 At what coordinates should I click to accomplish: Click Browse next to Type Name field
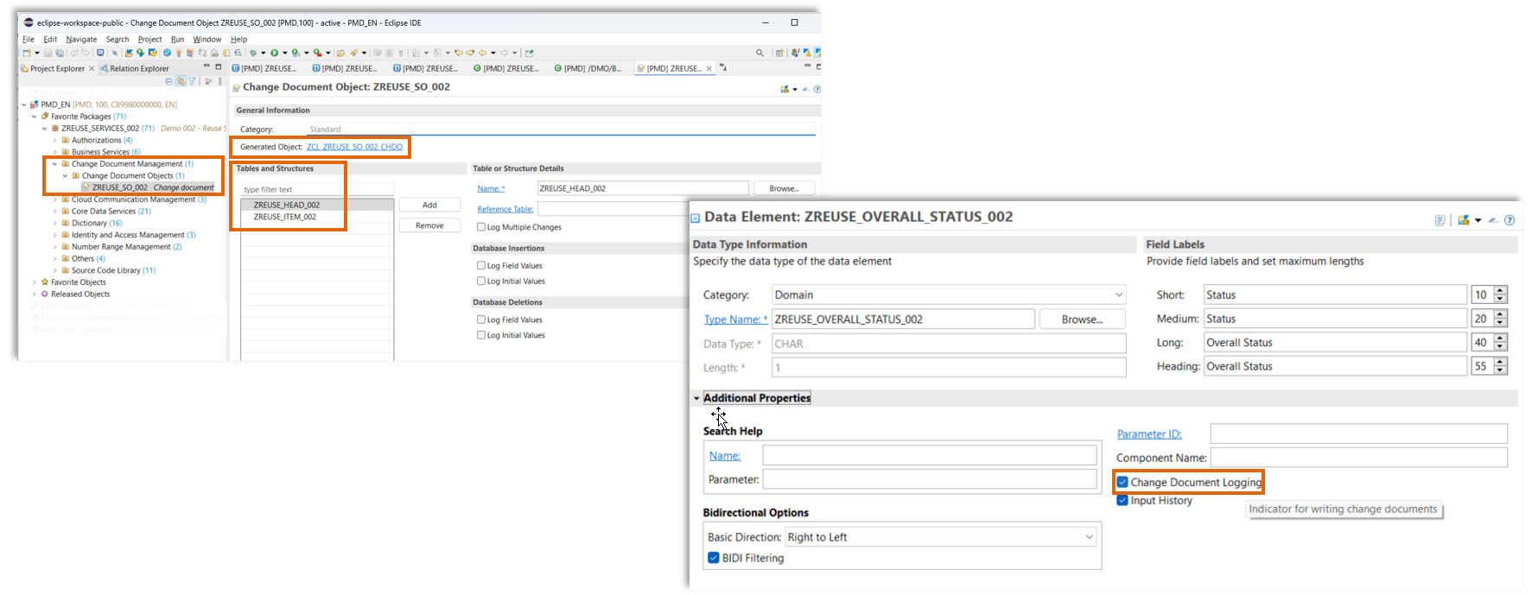point(1082,320)
